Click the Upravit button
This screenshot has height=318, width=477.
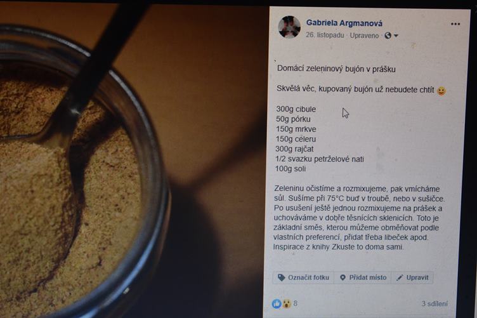pos(412,277)
